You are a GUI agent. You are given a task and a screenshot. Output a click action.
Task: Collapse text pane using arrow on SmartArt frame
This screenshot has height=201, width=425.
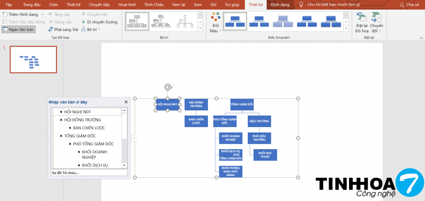click(134, 138)
